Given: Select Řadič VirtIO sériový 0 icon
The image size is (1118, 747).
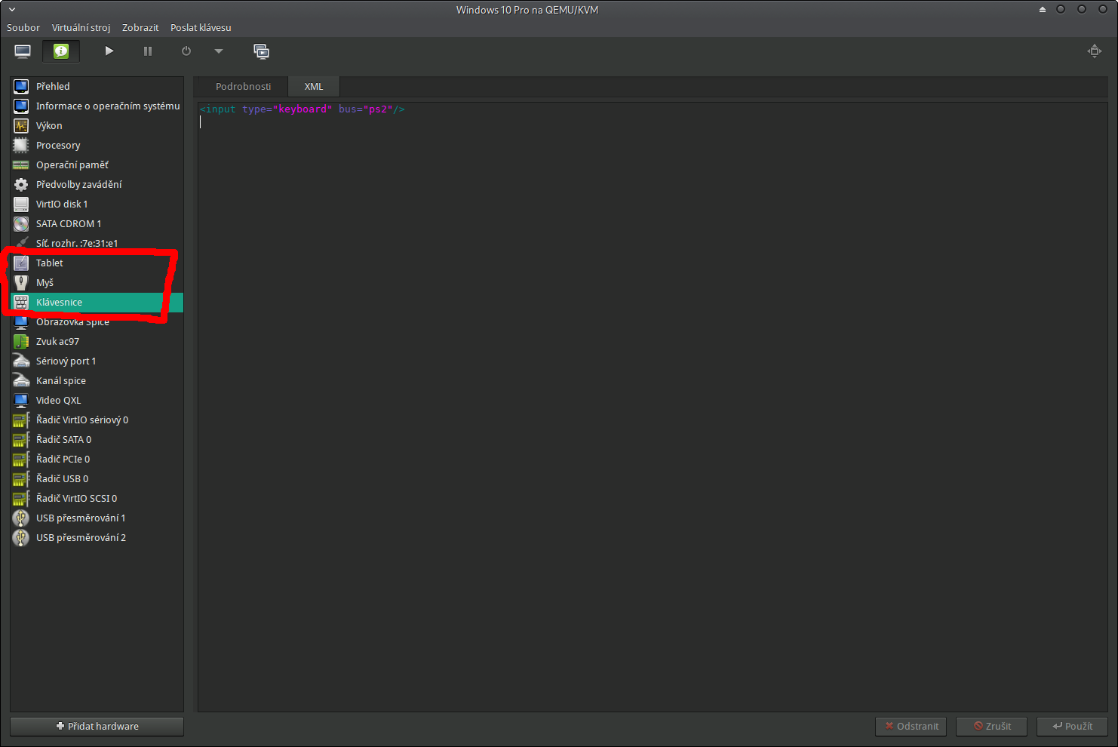Looking at the screenshot, I should [21, 420].
